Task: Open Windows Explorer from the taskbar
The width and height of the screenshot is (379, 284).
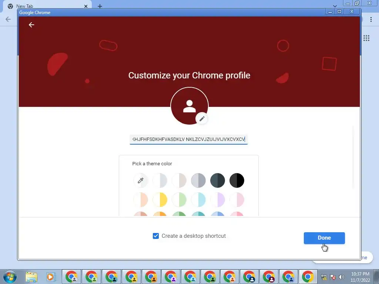Action: point(31,277)
